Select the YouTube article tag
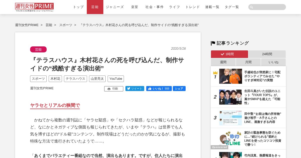301x158 pixels. (x=116, y=79)
